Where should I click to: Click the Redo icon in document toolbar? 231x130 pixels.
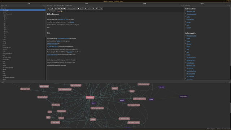(x=52, y=9)
